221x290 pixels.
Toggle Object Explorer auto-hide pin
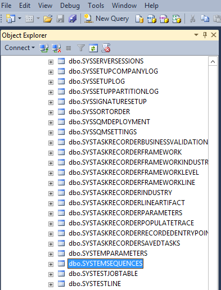[205, 35]
